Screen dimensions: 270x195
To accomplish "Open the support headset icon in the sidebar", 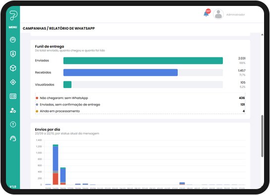I will (x=13, y=139).
